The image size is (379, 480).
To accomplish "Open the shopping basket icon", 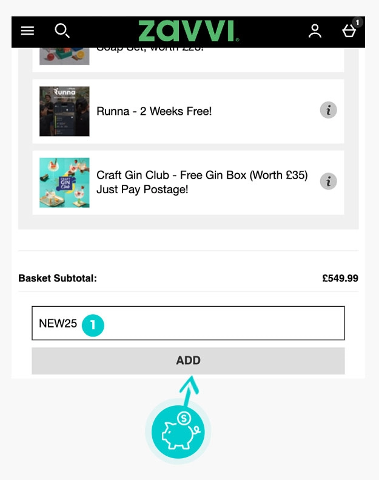I will [x=349, y=32].
